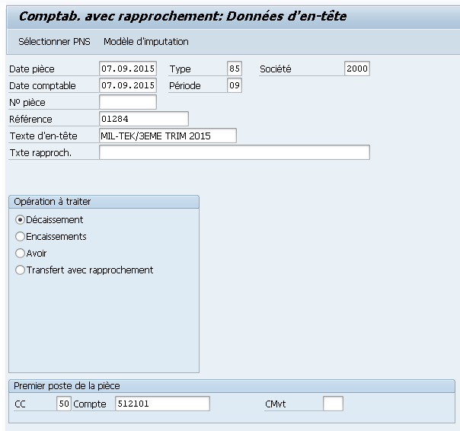The image size is (460, 431).
Task: Click the Société field with 2000
Action: (356, 69)
